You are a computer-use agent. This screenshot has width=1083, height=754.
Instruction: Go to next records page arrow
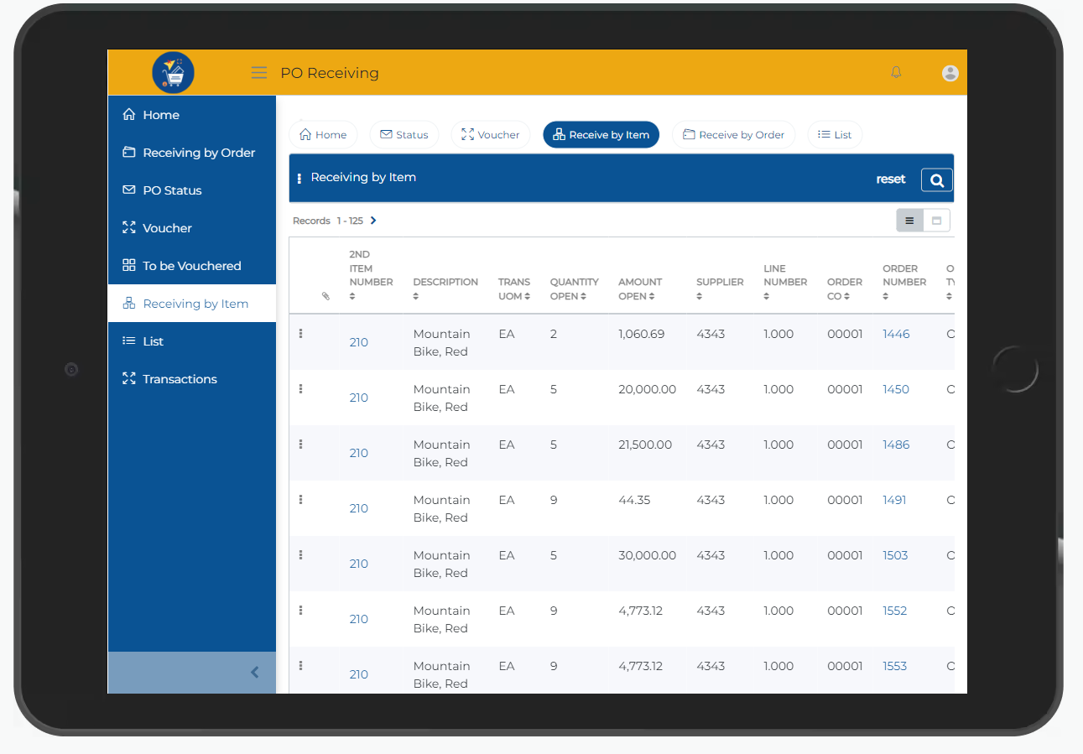coord(373,221)
